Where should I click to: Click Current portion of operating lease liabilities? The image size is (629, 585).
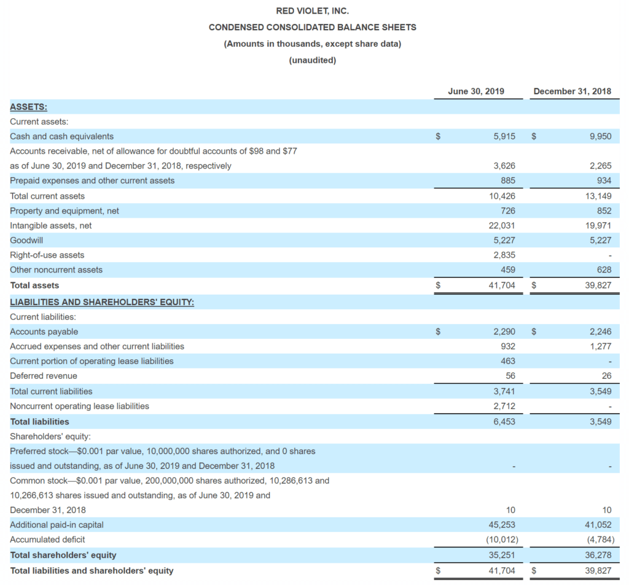tap(92, 362)
